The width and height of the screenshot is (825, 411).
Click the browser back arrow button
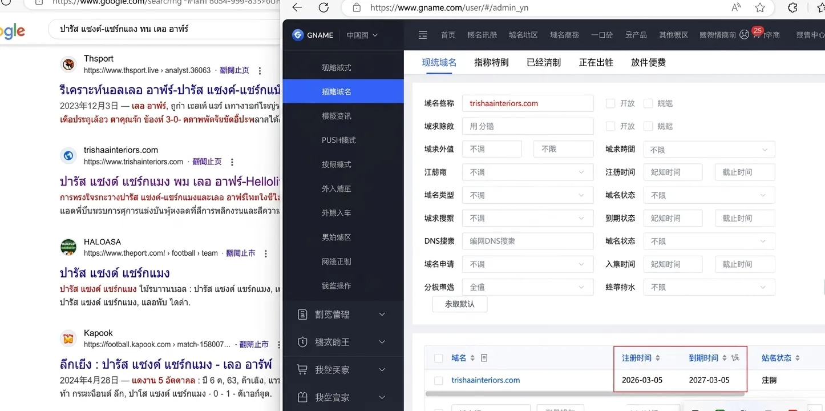point(297,7)
